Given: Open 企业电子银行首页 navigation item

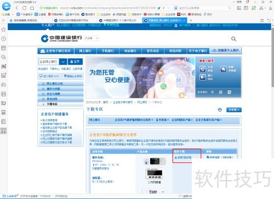Looking at the screenshot, I should point(56,51).
